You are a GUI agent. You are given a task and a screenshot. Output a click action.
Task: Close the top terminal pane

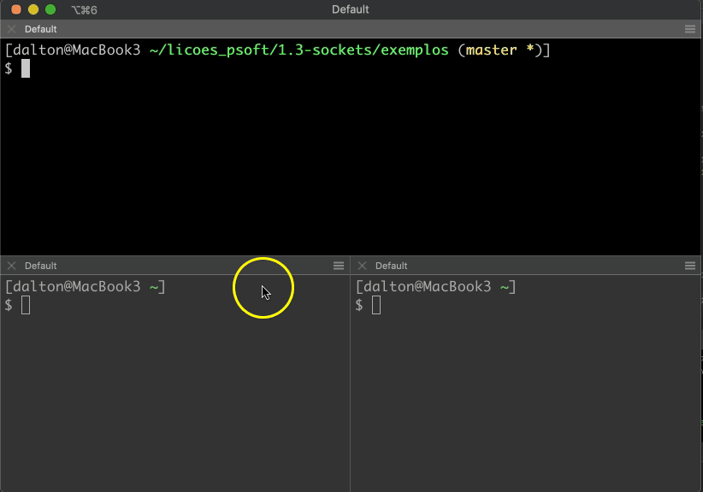tap(11, 29)
